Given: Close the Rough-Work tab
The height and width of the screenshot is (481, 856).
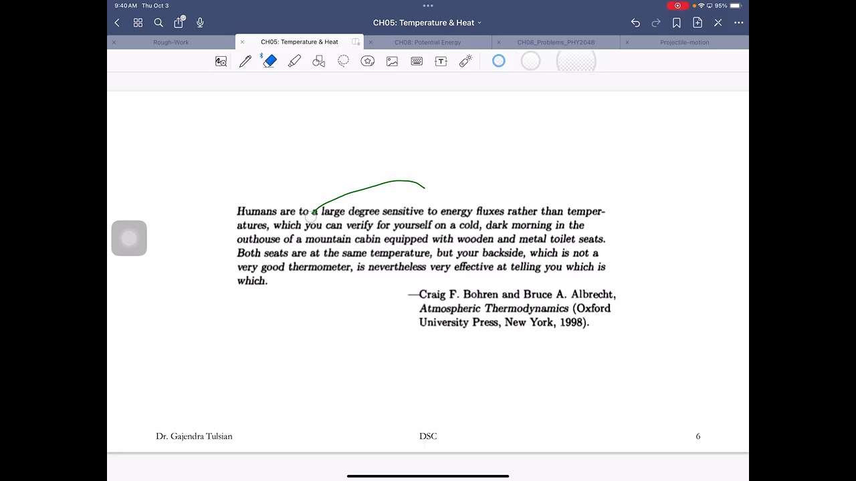Looking at the screenshot, I should [114, 42].
